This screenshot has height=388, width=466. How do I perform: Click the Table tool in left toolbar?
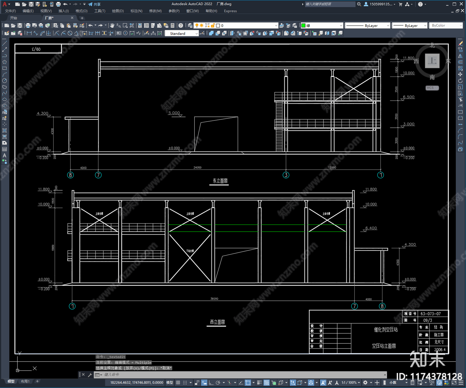[x=4, y=149]
